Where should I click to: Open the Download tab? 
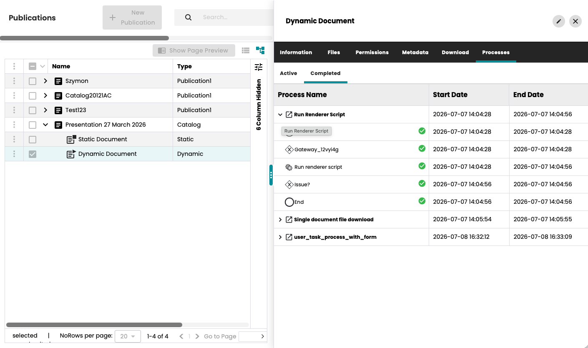coord(455,53)
